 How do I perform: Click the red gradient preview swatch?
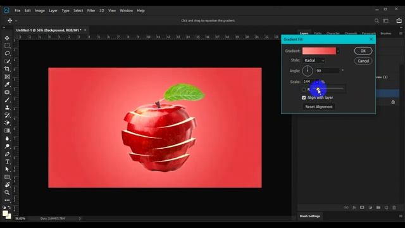[x=319, y=51]
